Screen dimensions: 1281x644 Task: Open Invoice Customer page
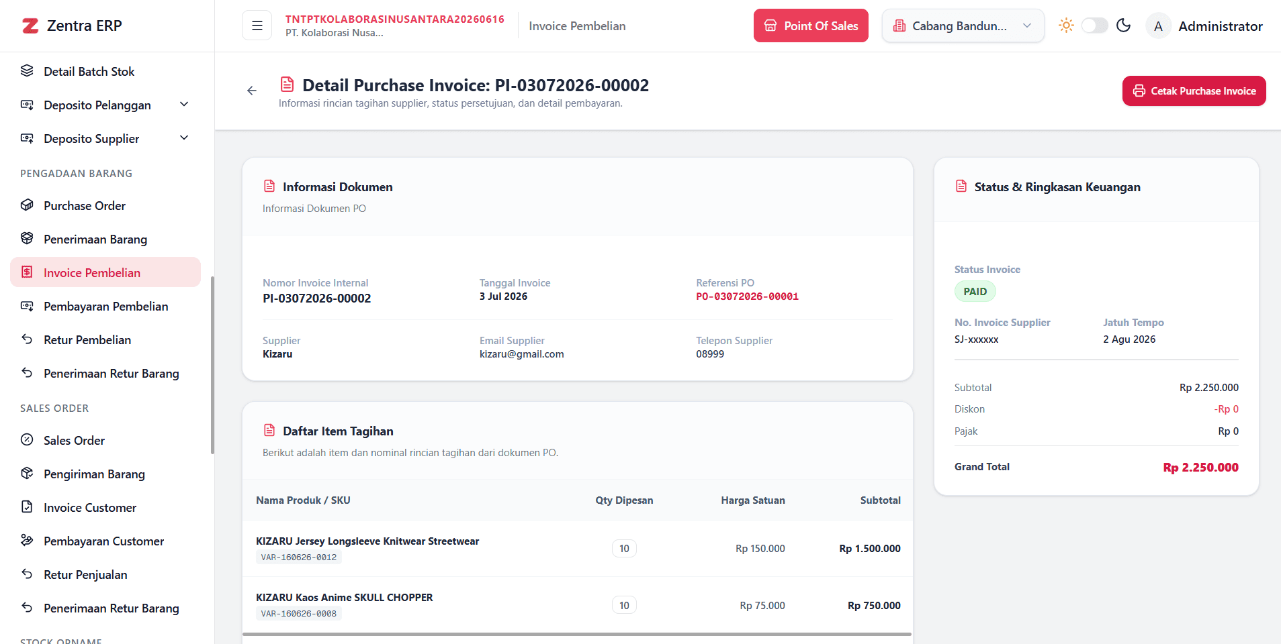105,507
